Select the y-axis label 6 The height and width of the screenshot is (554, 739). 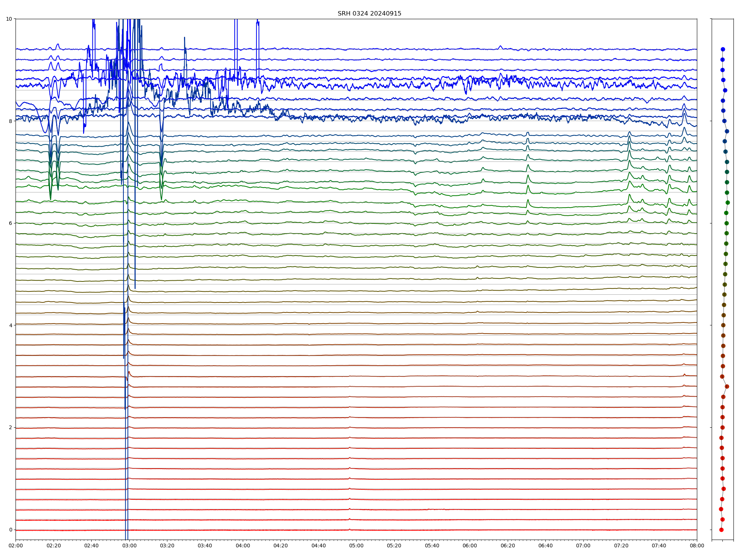[11, 223]
